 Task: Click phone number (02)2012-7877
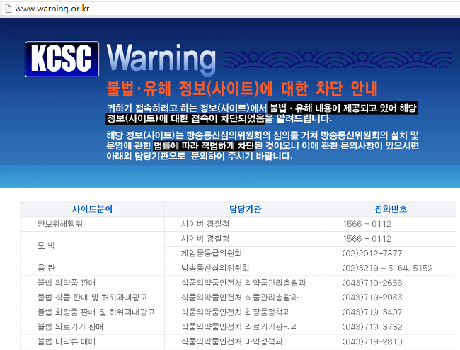372,254
